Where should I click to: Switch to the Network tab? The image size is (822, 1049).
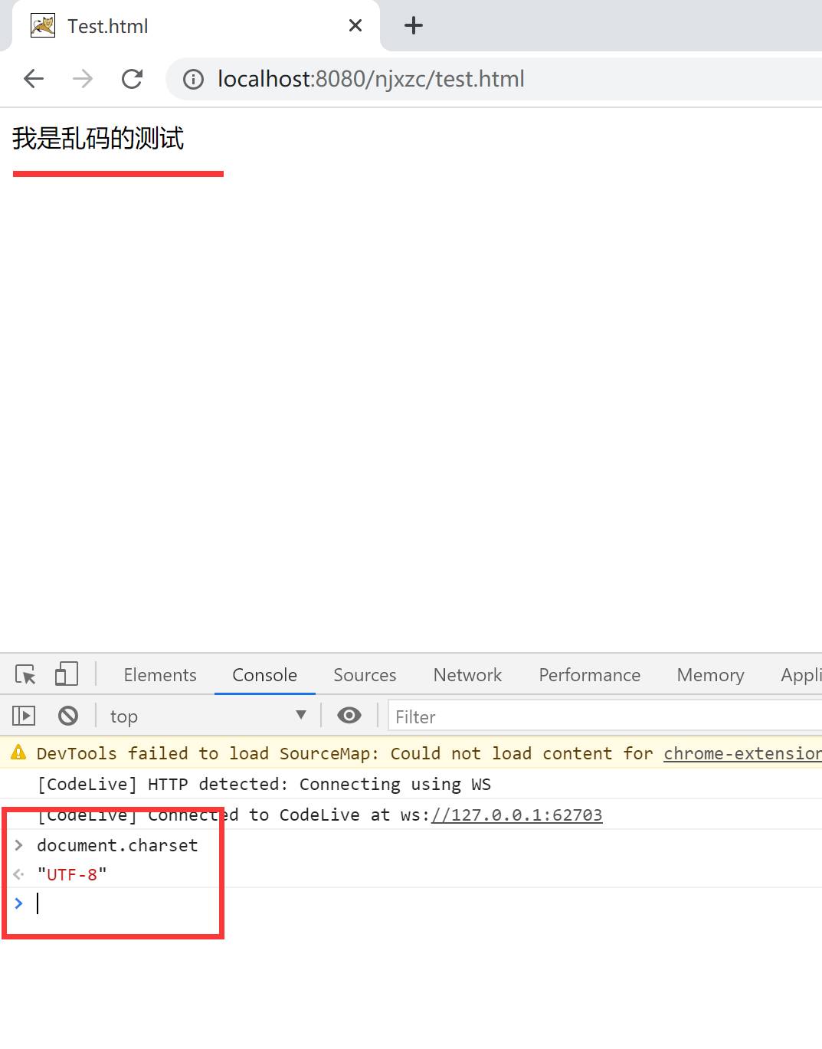[467, 674]
